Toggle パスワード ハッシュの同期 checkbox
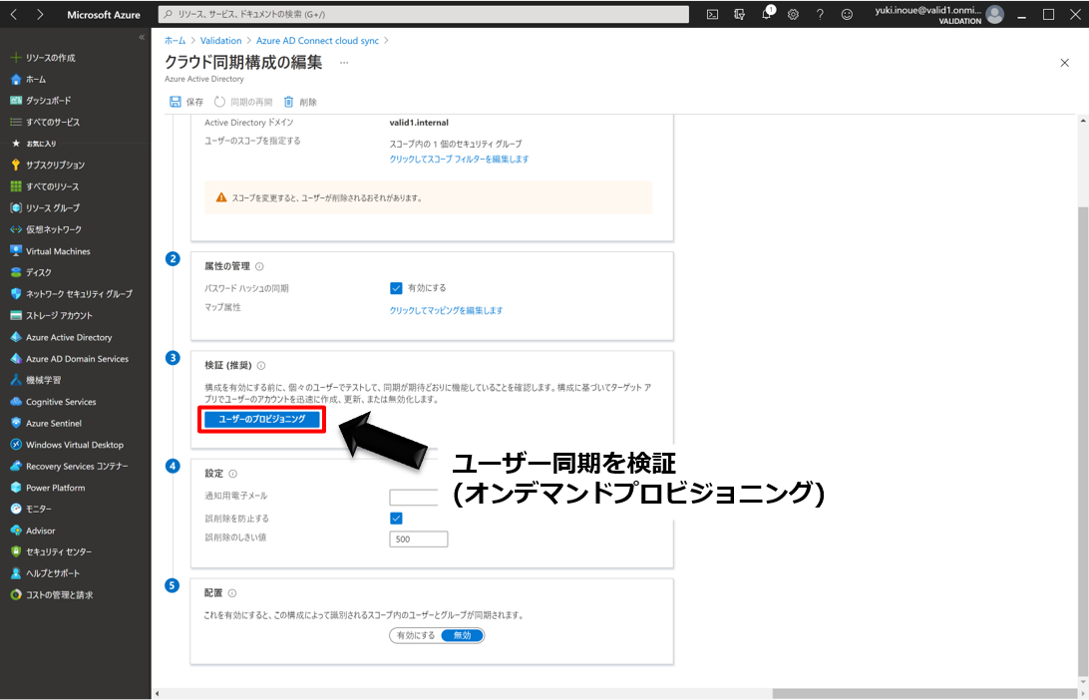1089x700 pixels. (396, 288)
